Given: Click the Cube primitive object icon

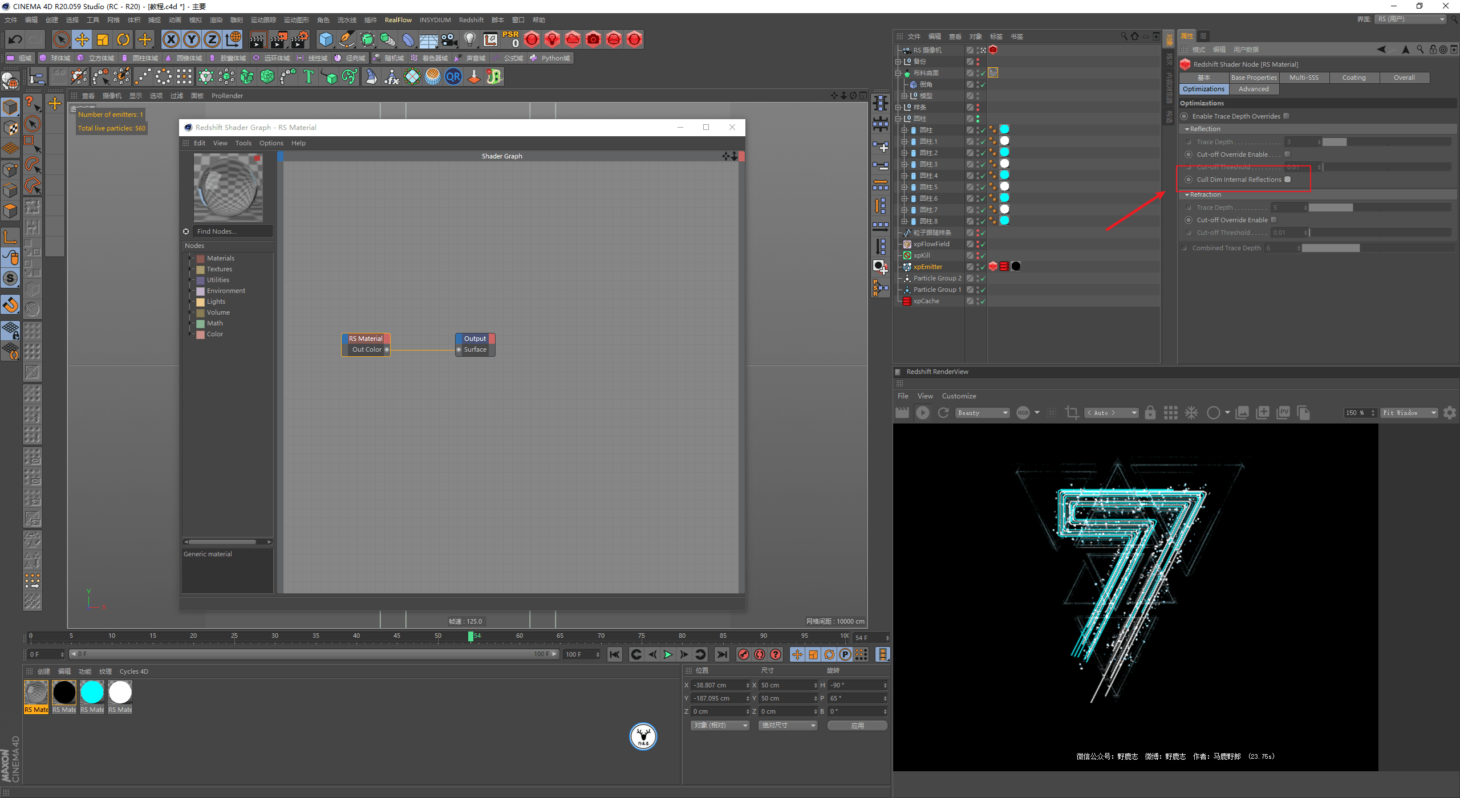Looking at the screenshot, I should [326, 39].
